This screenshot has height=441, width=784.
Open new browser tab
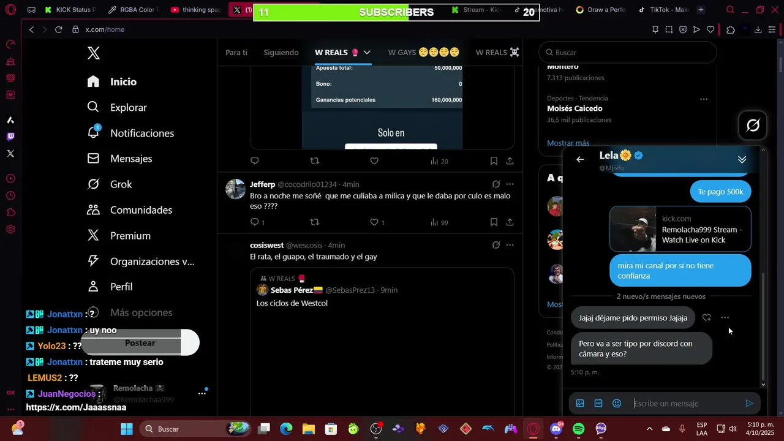click(x=701, y=10)
